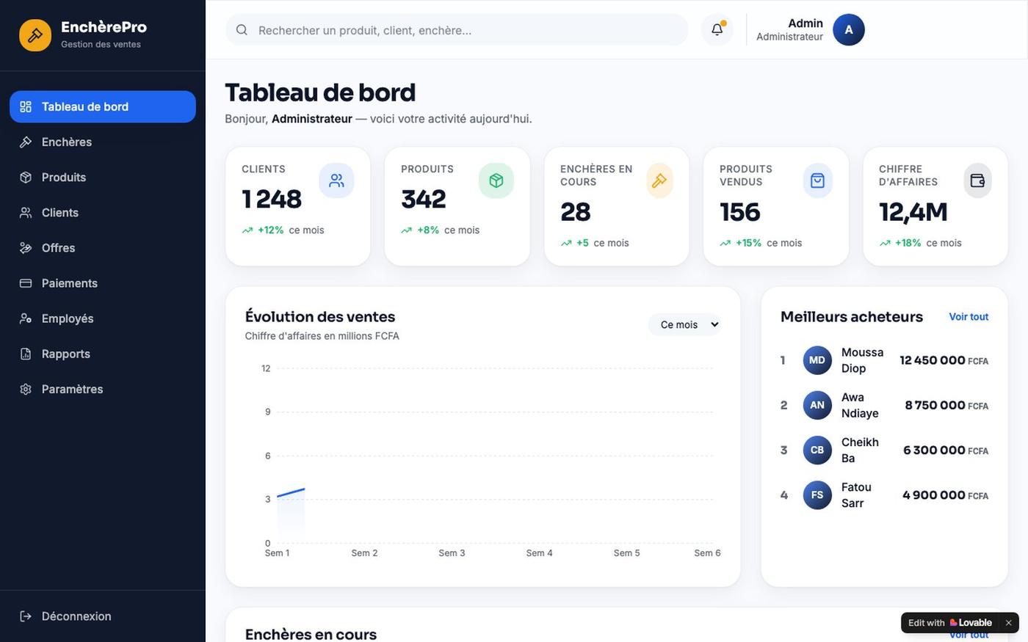Click Edit with Lovable button
This screenshot has height=642, width=1028.
pos(950,623)
